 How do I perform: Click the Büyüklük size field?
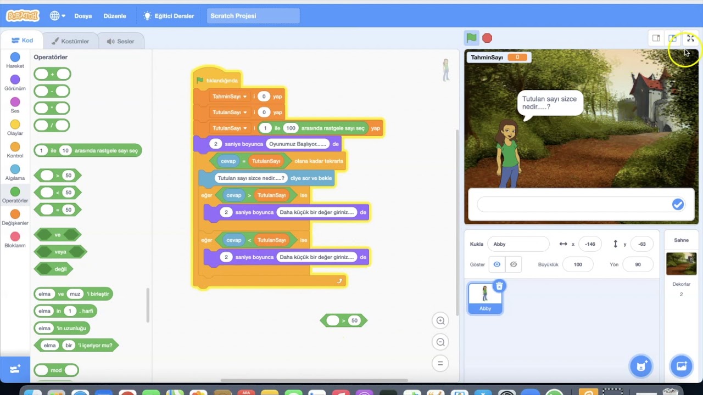(x=578, y=264)
